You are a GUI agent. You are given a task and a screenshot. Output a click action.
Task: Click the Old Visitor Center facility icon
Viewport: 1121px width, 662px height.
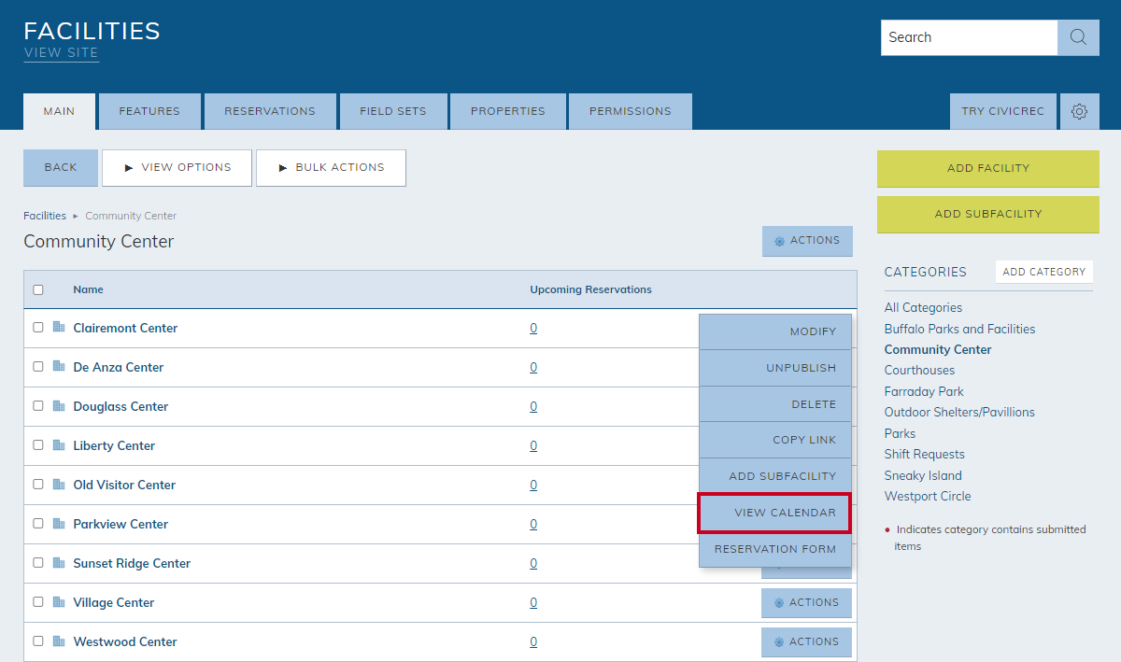pos(59,484)
